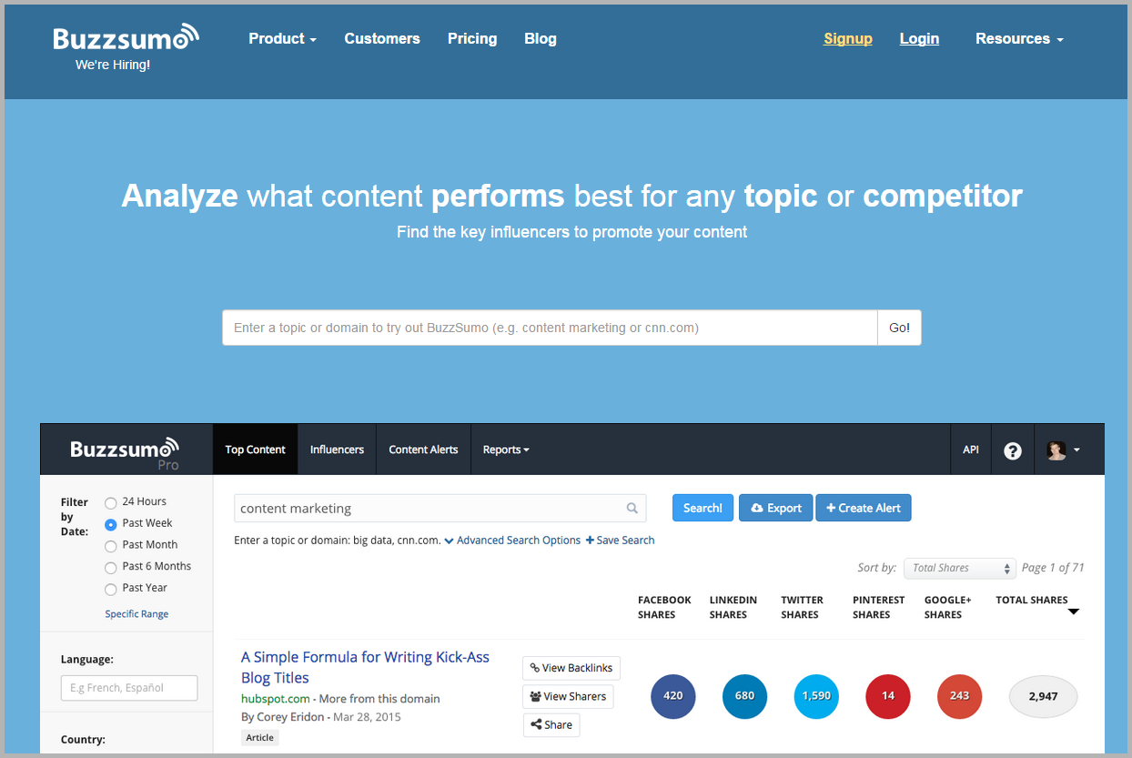Open the API link in dashboard bar
This screenshot has height=758, width=1132.
point(971,450)
